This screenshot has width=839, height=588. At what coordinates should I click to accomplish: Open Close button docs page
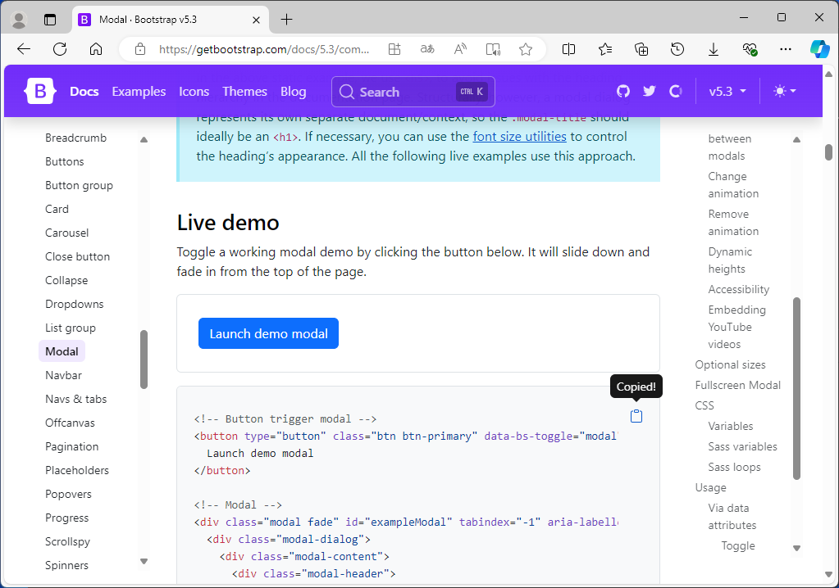(78, 256)
